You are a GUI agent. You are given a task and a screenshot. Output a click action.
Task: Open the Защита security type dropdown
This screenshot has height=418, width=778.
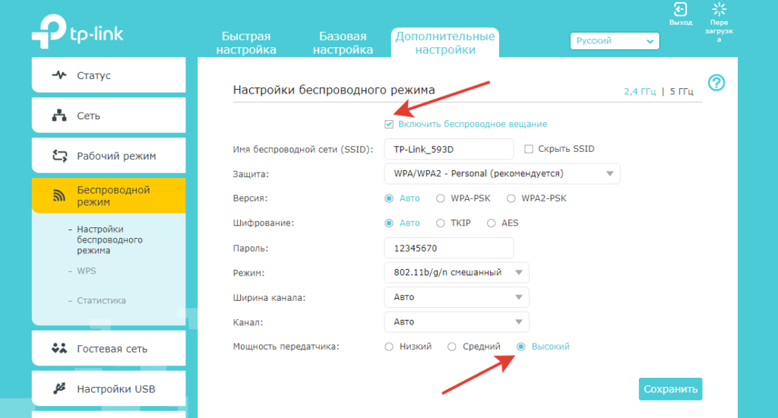pyautogui.click(x=501, y=174)
